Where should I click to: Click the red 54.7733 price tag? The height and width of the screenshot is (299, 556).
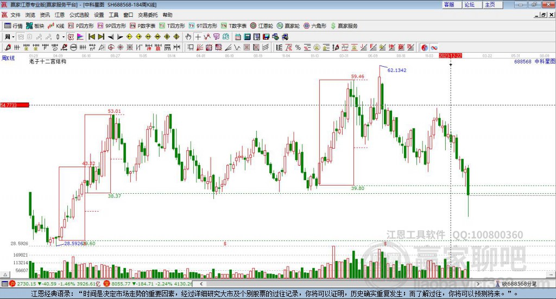tap(15, 105)
